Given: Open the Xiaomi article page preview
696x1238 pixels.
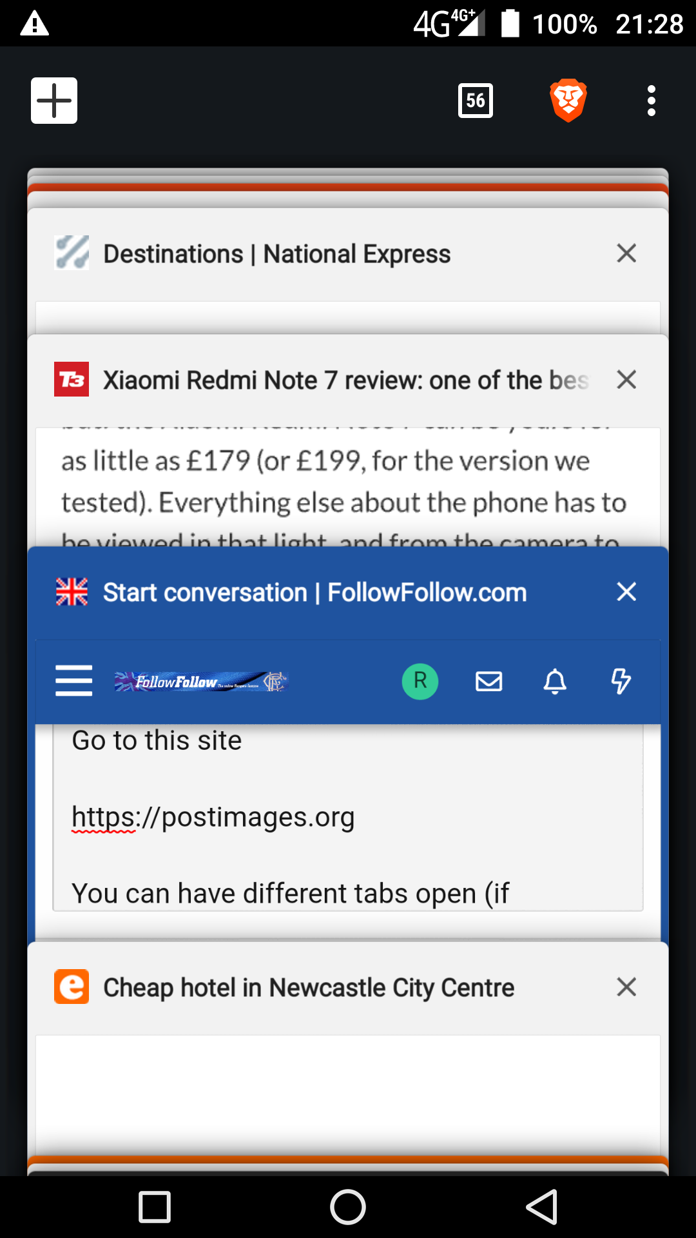Looking at the screenshot, I should click(348, 487).
